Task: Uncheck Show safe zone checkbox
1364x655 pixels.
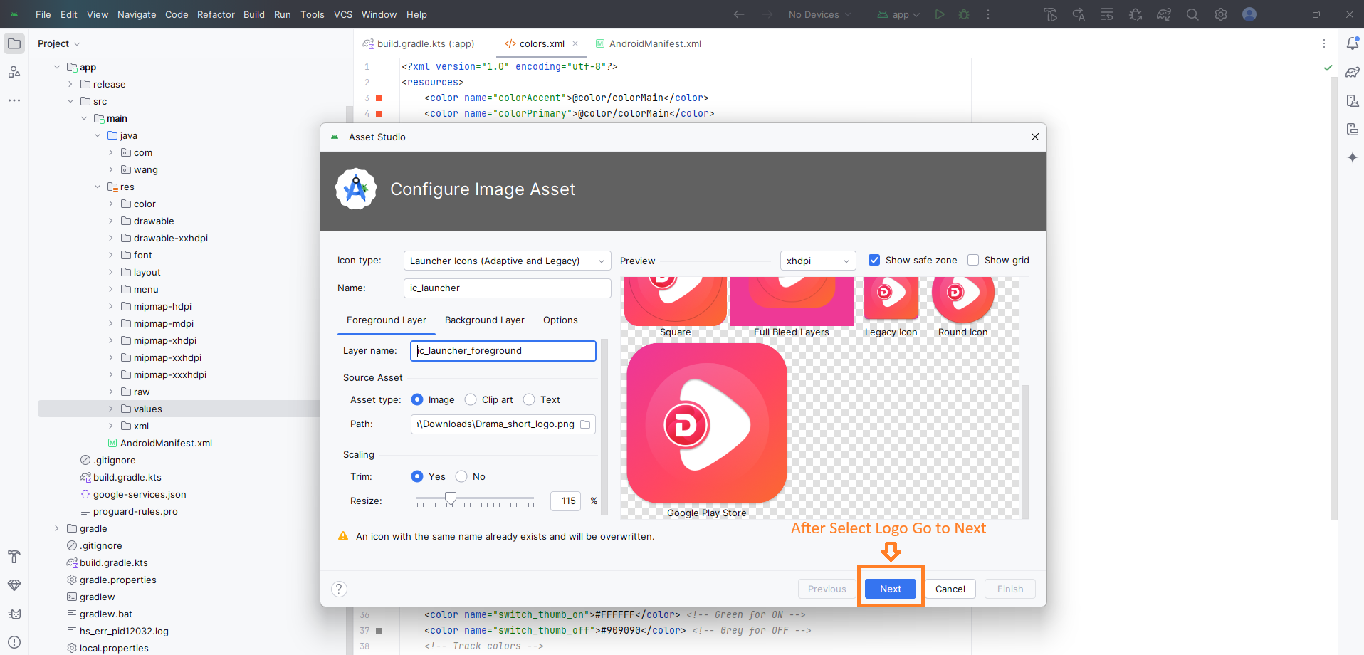Action: 874,260
